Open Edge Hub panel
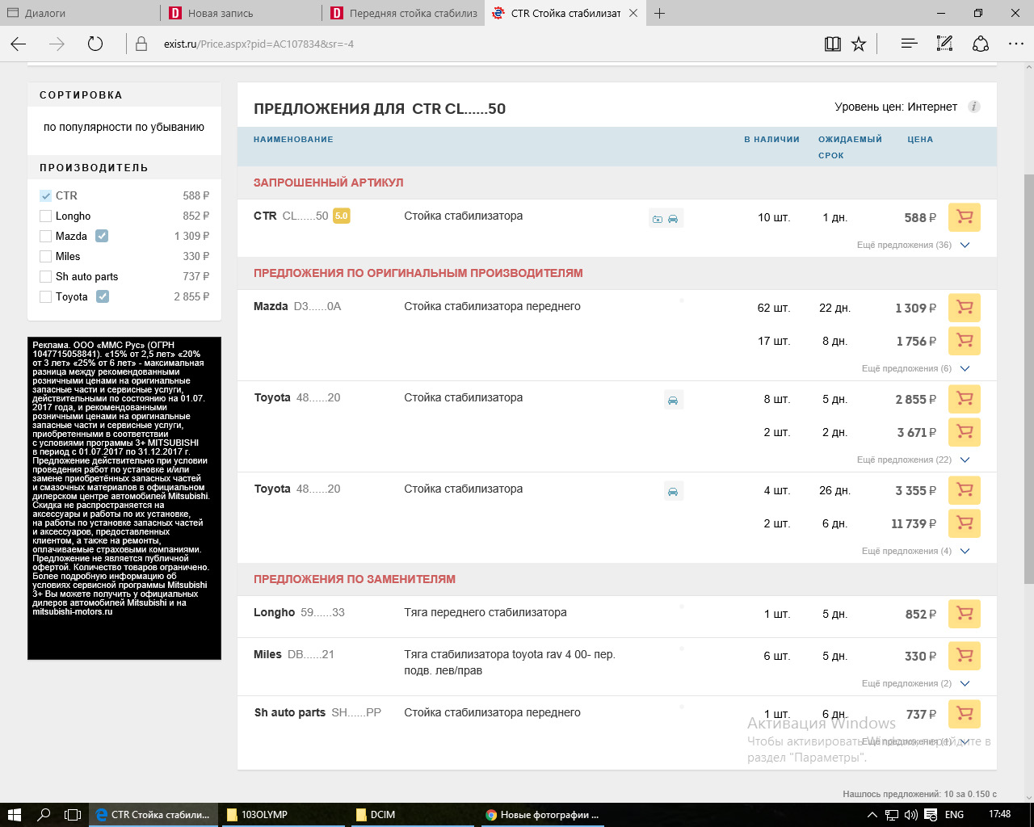This screenshot has height=827, width=1034. click(x=909, y=44)
